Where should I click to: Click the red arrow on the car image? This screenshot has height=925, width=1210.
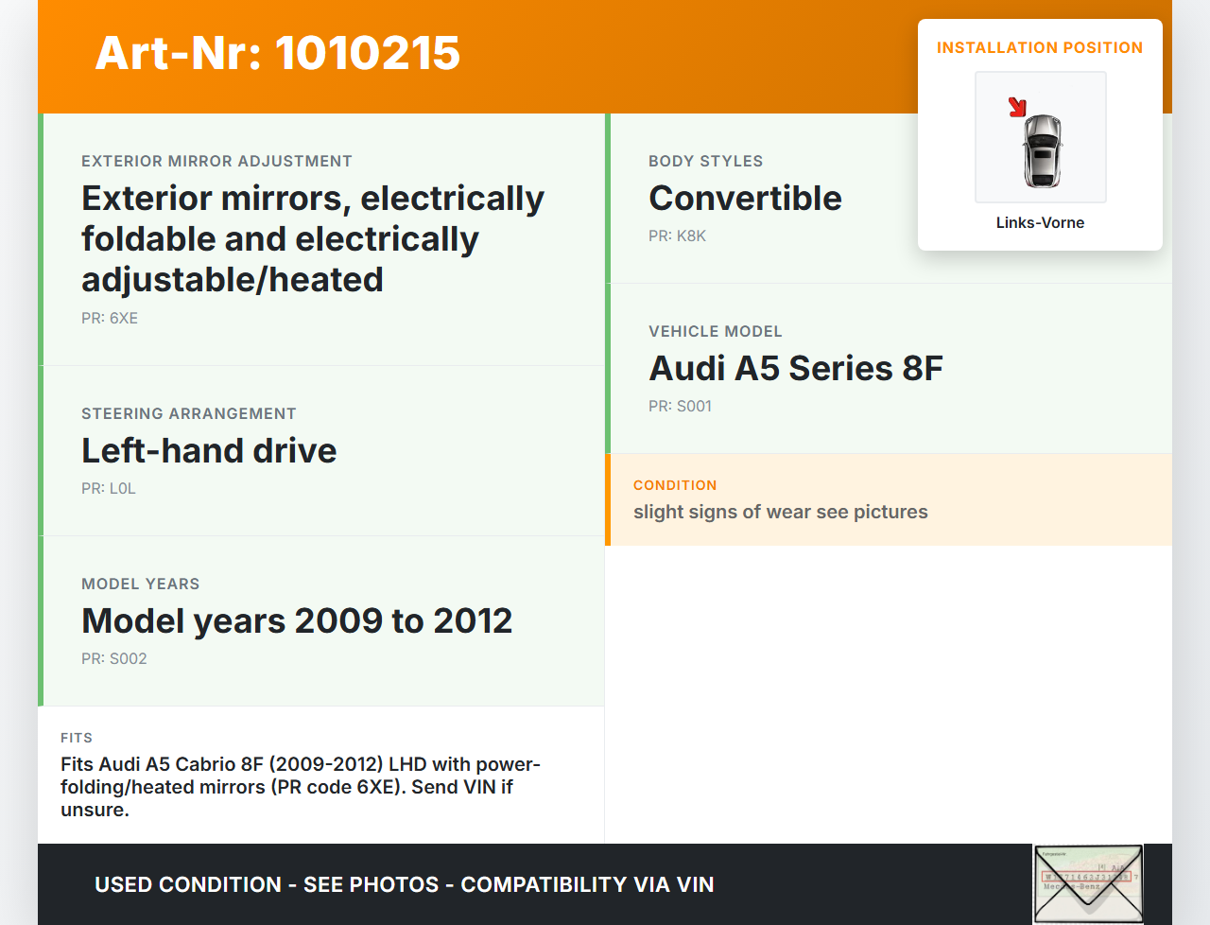[x=1017, y=107]
